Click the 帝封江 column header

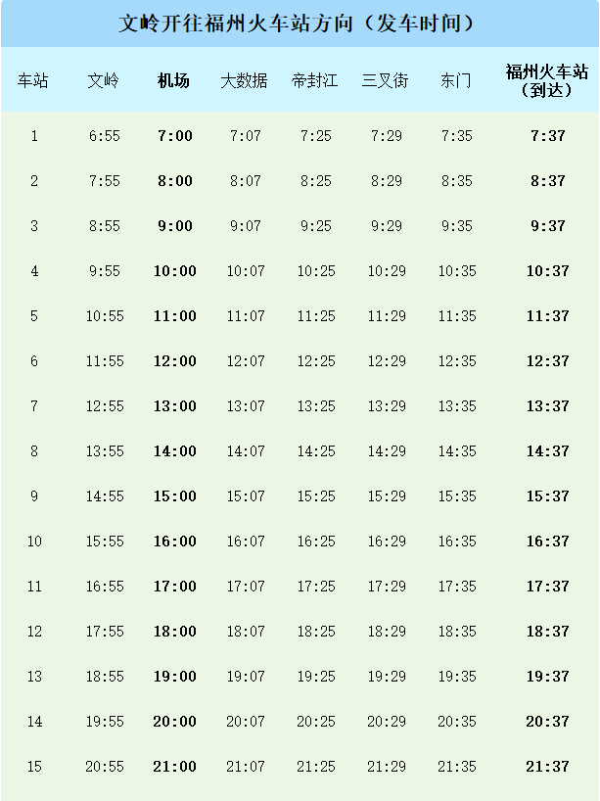(x=314, y=80)
